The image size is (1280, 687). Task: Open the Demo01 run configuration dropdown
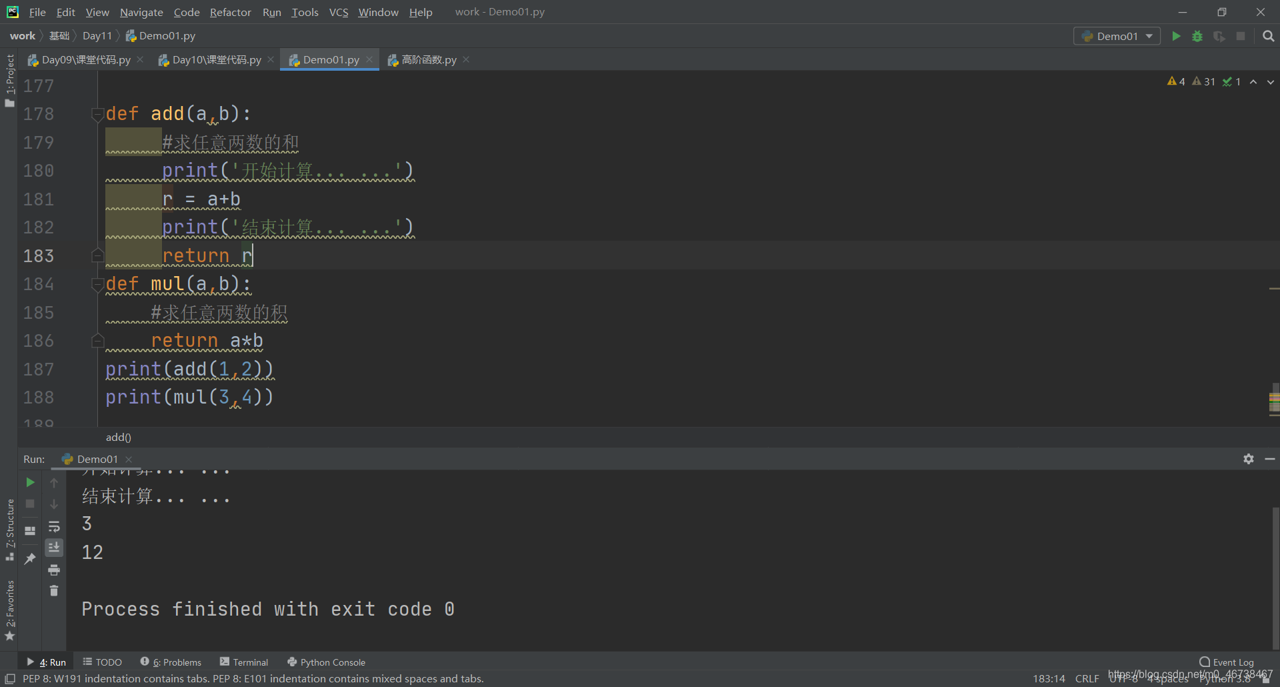click(1117, 36)
